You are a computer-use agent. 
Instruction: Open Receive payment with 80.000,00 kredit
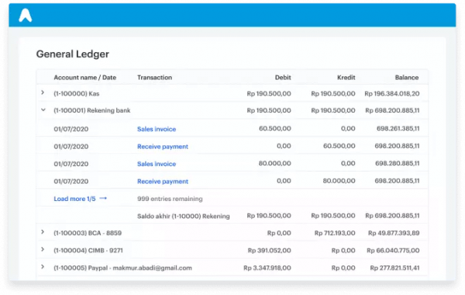tap(163, 181)
